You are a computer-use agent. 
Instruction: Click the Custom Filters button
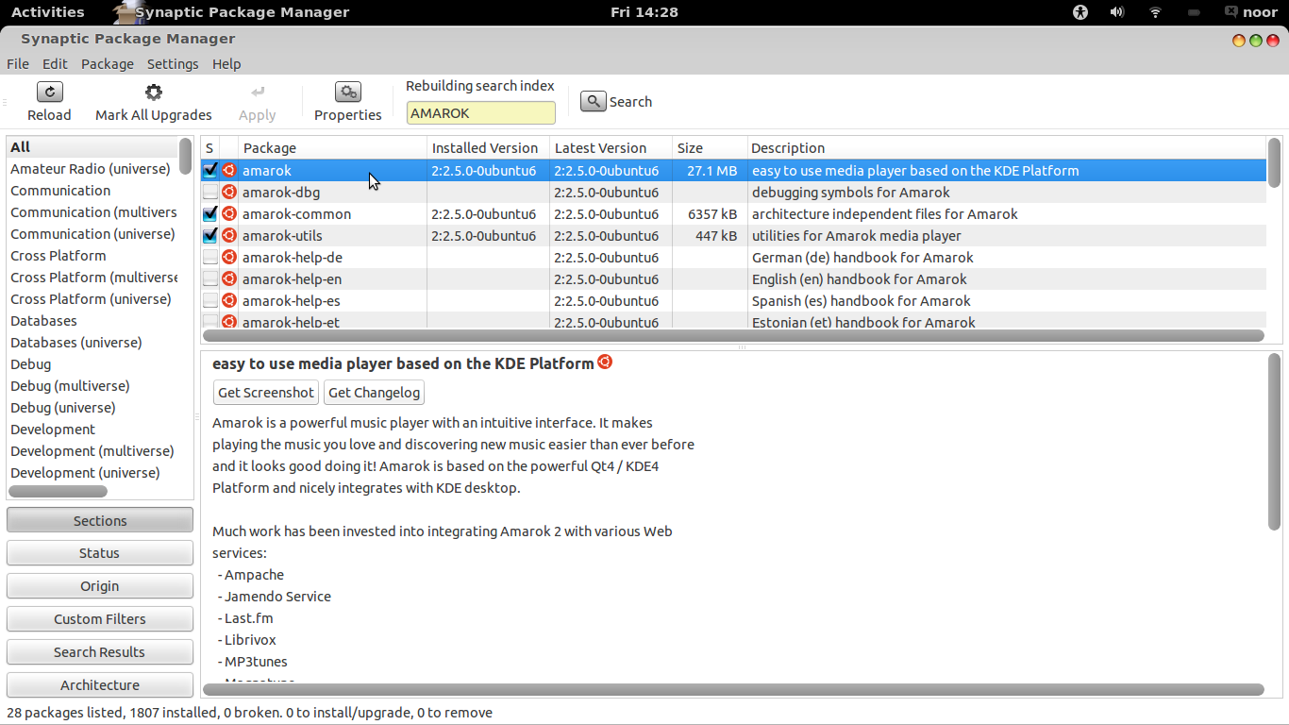coord(100,619)
